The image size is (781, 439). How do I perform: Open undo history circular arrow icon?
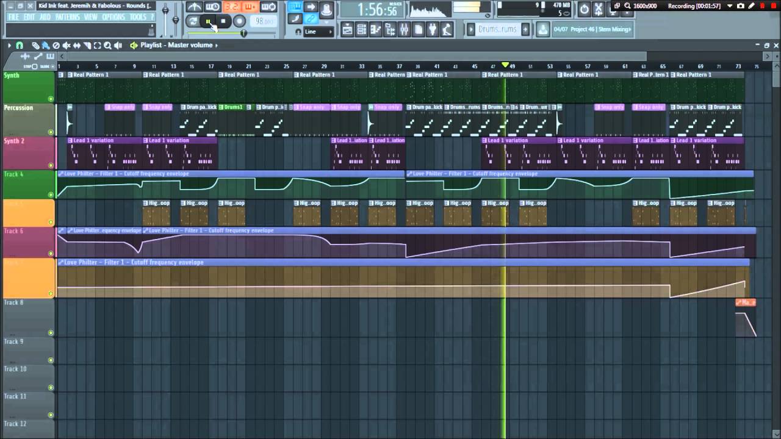pos(584,9)
